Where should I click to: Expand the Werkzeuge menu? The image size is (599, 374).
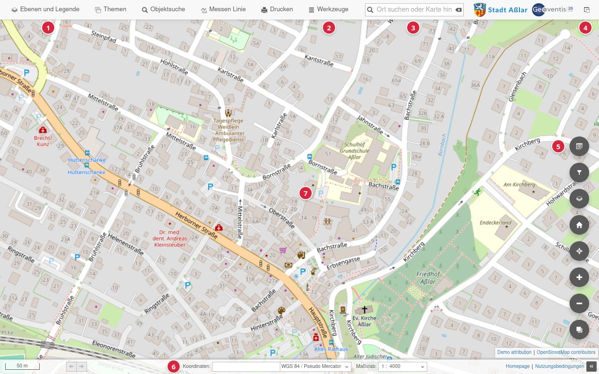pyautogui.click(x=329, y=9)
